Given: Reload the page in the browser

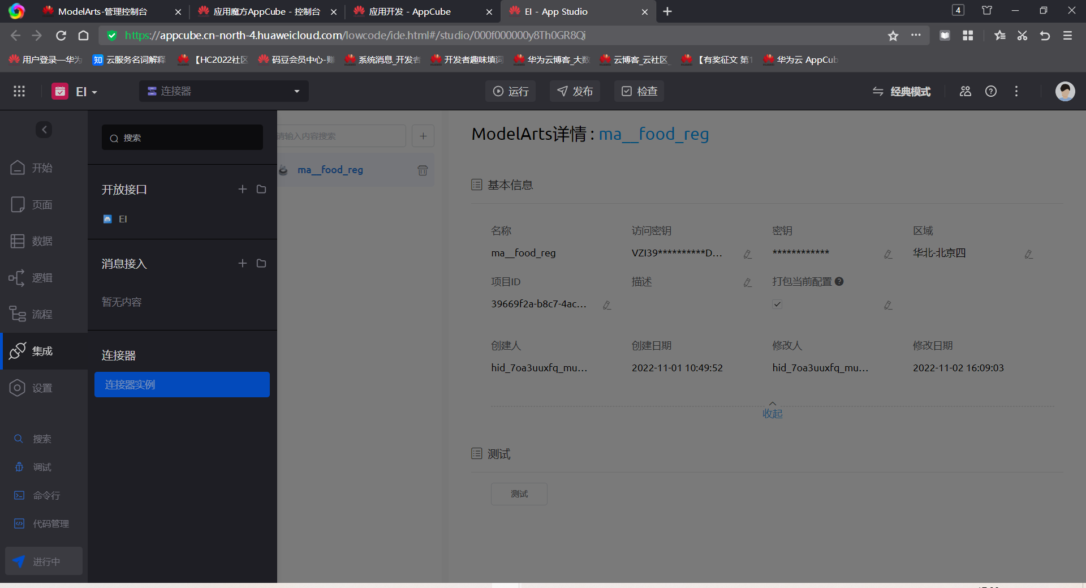Looking at the screenshot, I should click(61, 36).
